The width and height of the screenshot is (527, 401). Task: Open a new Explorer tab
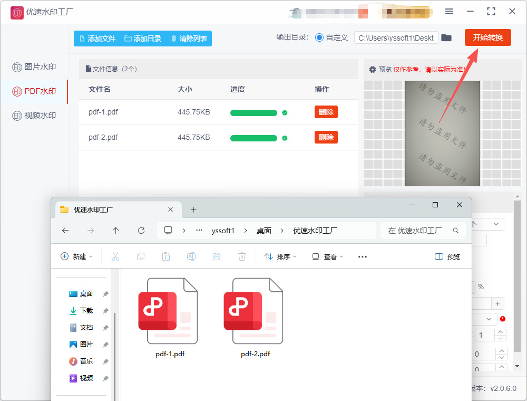(x=193, y=210)
